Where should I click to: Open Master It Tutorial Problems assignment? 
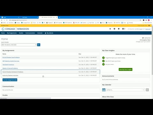click(x=10, y=68)
